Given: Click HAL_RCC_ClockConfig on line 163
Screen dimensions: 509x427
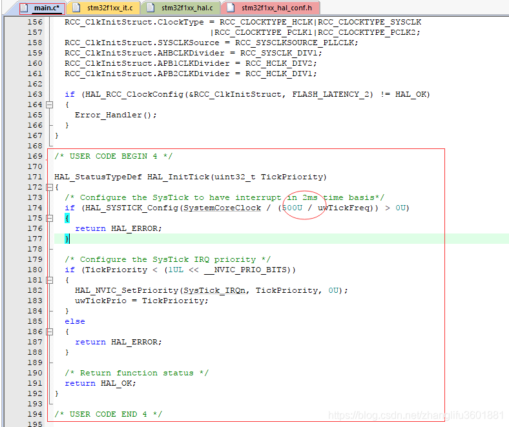Looking at the screenshot, I should point(134,94).
